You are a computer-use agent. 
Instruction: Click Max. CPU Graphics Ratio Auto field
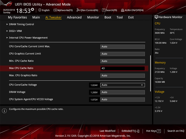(x=122, y=75)
